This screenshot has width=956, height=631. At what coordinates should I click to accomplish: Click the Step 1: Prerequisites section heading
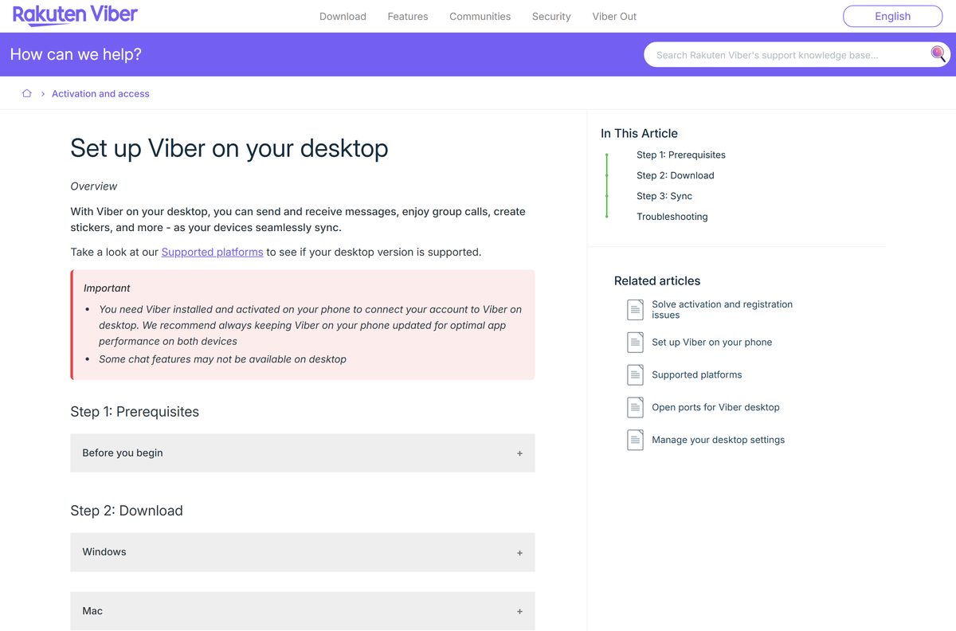[135, 412]
